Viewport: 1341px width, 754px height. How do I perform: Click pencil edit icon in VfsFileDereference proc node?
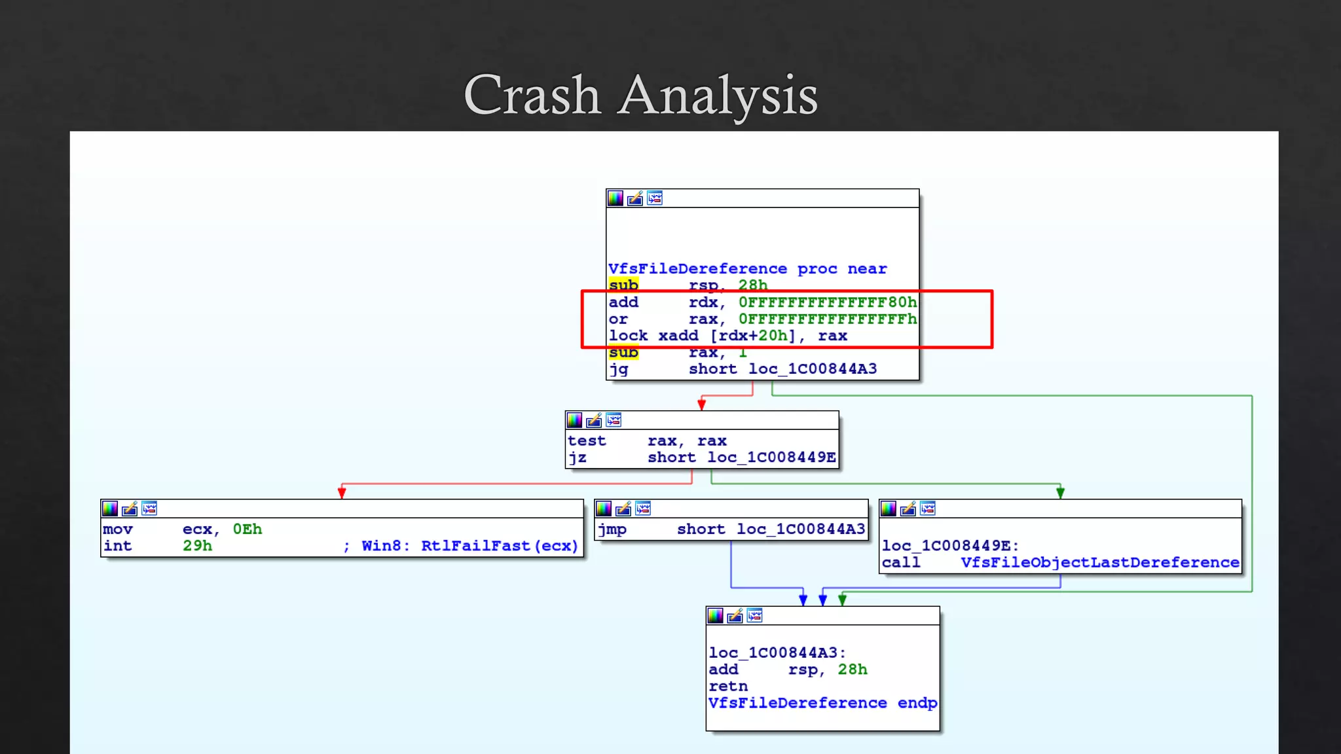click(635, 198)
